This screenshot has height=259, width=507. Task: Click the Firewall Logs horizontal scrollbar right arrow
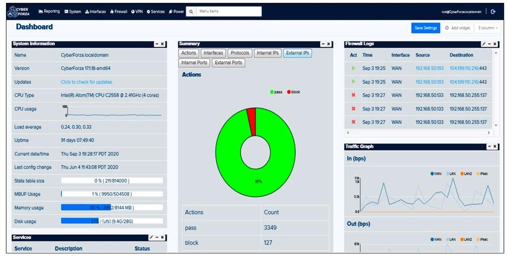point(489,133)
